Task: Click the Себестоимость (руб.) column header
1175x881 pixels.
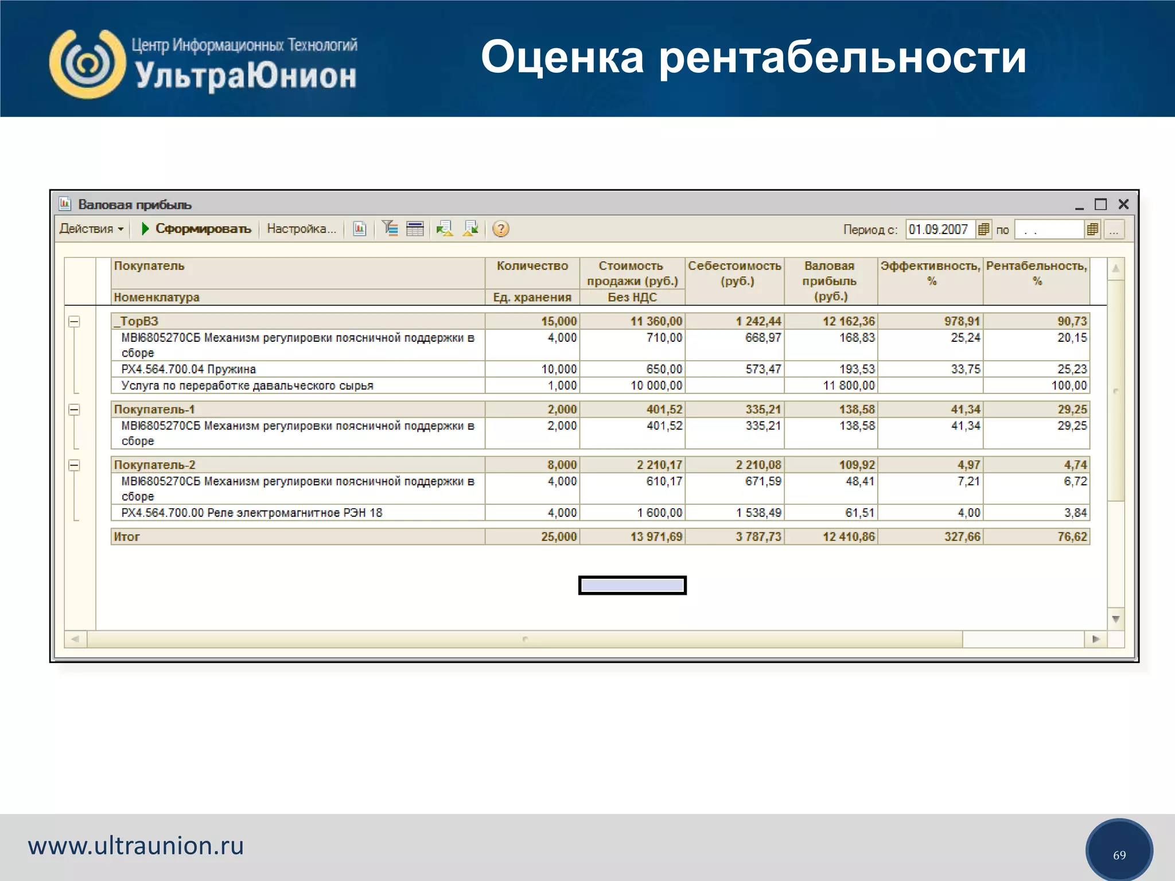Action: 735,281
